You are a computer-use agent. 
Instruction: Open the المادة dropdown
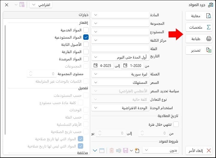[x=120, y=15]
